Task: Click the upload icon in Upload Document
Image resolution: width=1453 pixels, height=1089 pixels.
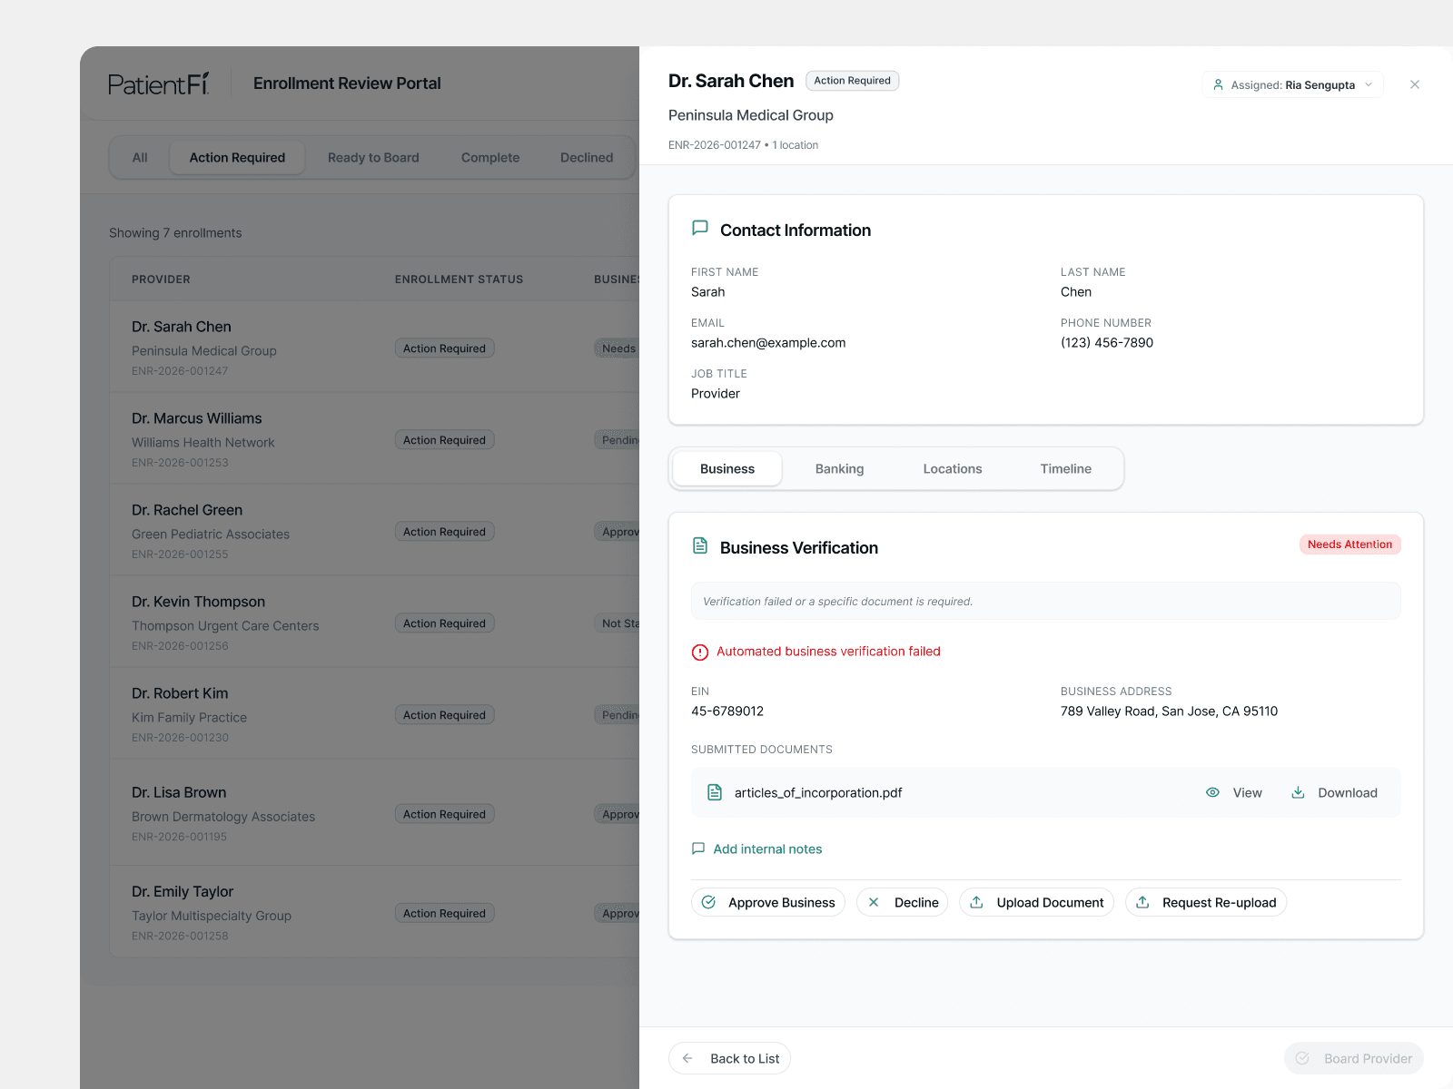Action: (x=976, y=902)
